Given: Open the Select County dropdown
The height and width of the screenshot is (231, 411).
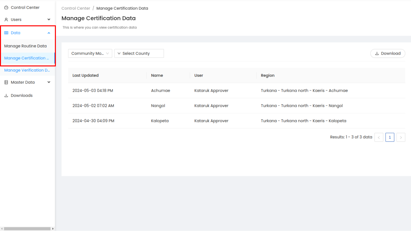Looking at the screenshot, I should click(139, 54).
